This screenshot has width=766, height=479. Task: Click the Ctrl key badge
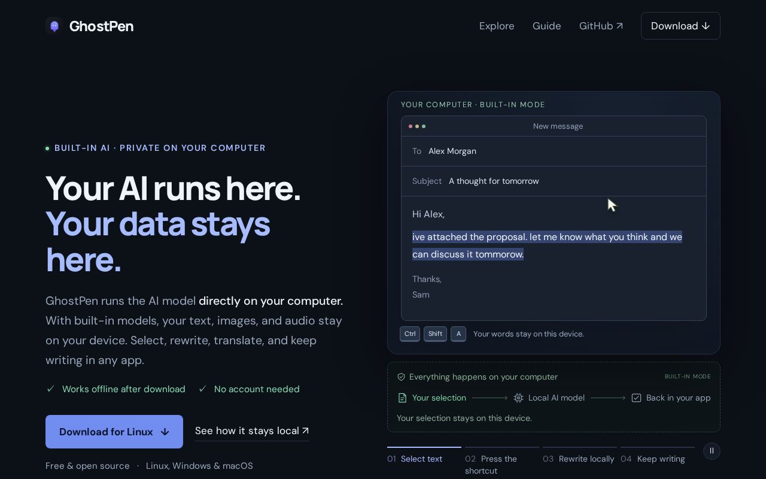click(x=410, y=334)
